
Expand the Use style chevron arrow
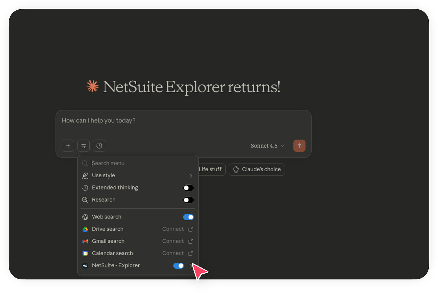pyautogui.click(x=191, y=175)
